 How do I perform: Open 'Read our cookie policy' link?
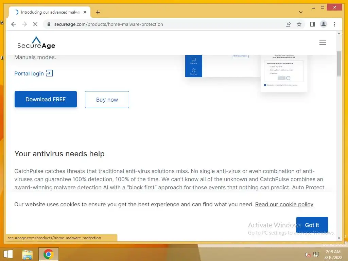click(x=284, y=204)
